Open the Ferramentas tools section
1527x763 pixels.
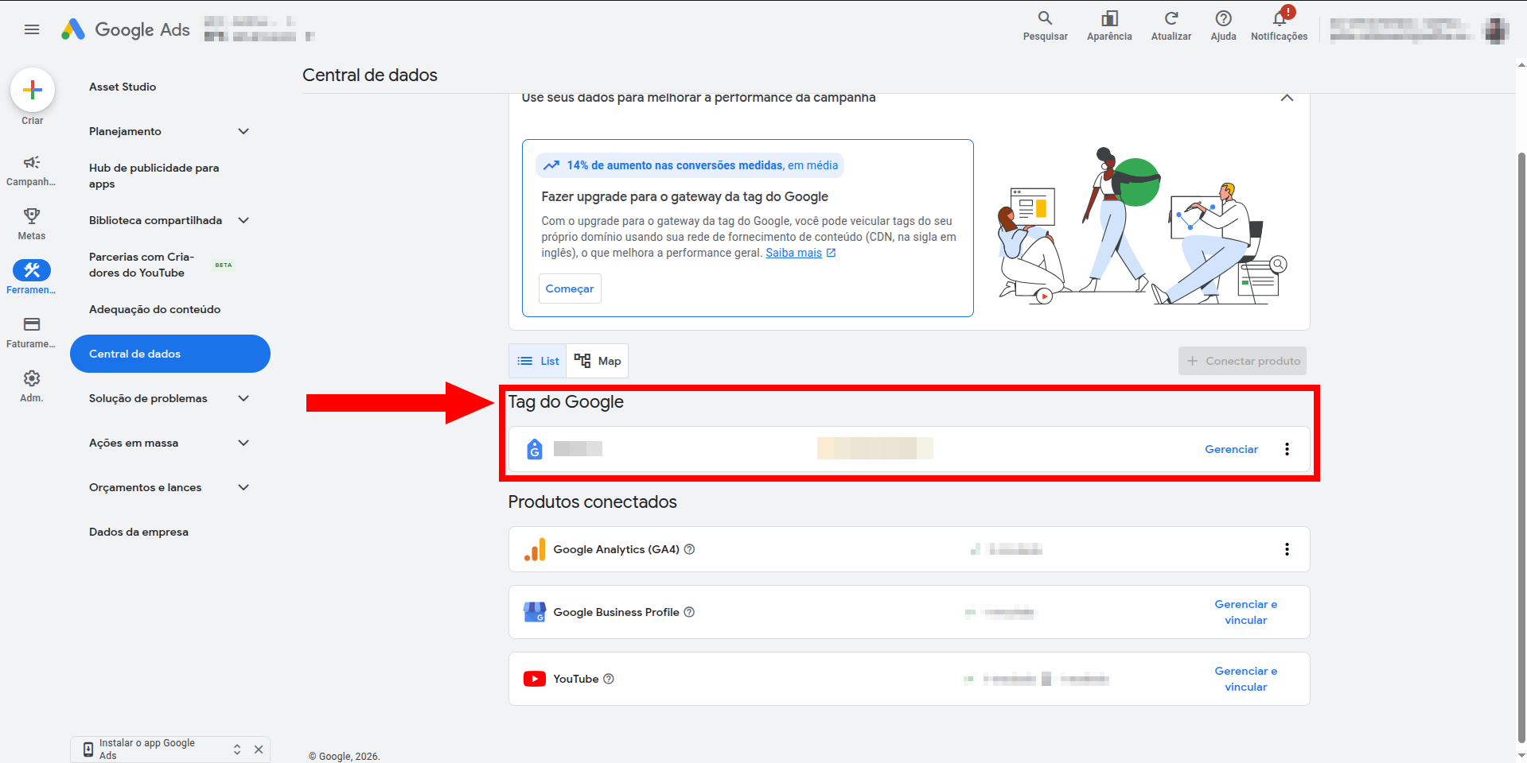point(31,277)
